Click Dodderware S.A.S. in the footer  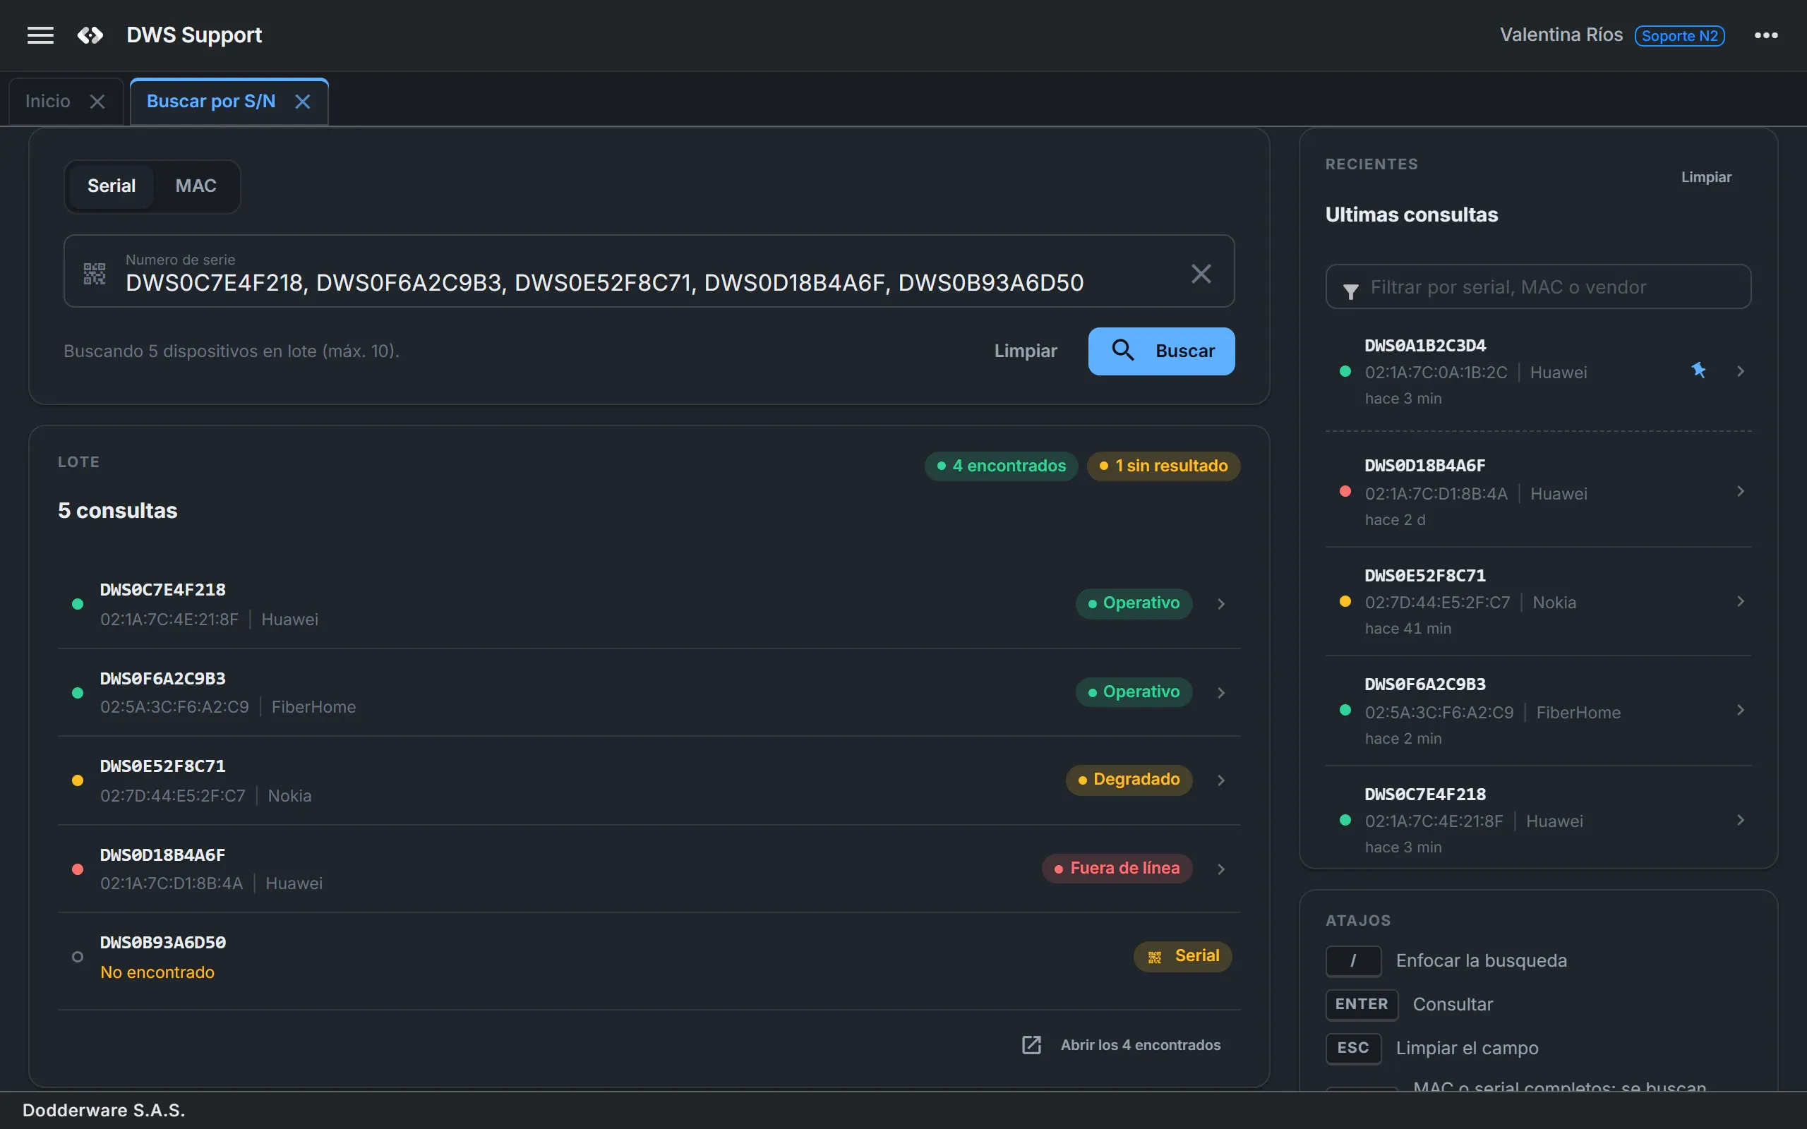[104, 1111]
